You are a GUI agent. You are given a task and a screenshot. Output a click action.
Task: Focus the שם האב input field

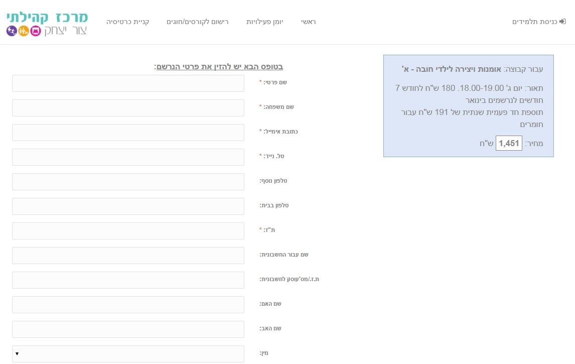[x=128, y=329]
